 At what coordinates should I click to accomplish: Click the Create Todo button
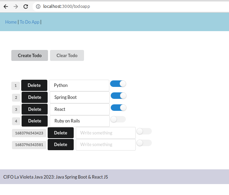pos(29,55)
